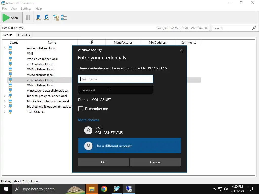Show hidden system tray icons
This screenshot has width=259, height=194.
[214, 189]
